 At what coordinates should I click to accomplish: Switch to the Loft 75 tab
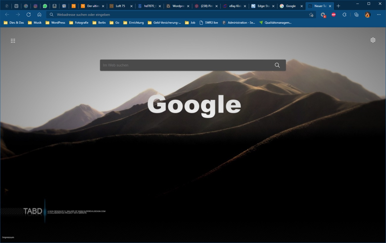click(x=120, y=6)
